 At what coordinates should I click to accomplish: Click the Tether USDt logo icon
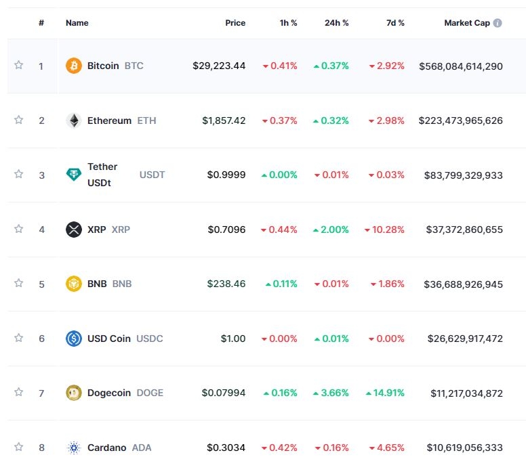coord(73,175)
